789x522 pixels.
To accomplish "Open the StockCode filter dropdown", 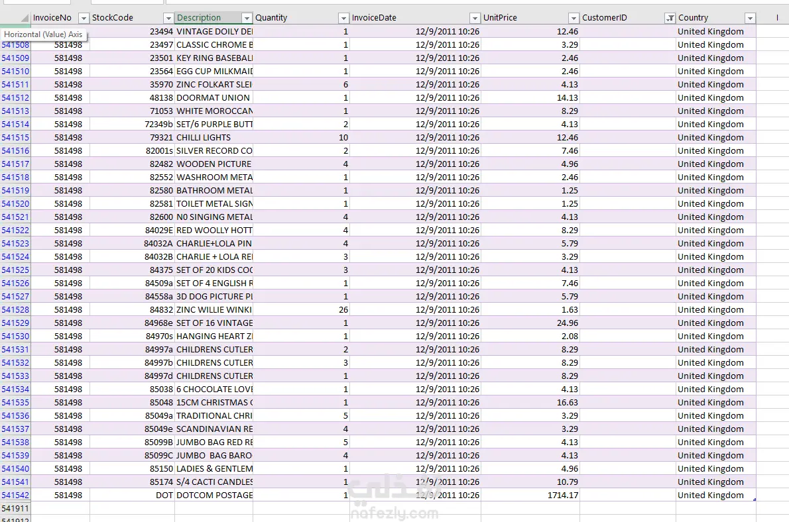I will [x=168, y=18].
